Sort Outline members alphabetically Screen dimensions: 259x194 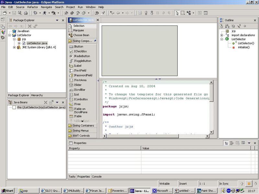[228, 27]
